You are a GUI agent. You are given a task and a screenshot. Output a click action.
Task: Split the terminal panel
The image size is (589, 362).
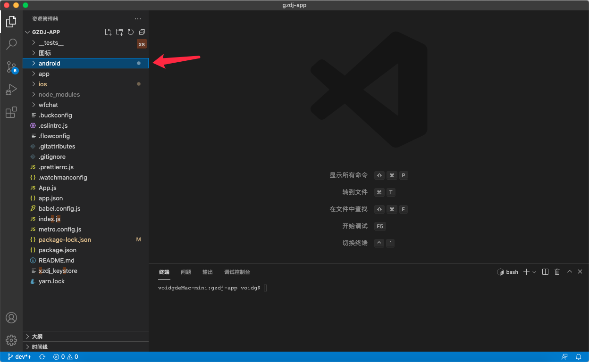pos(546,272)
